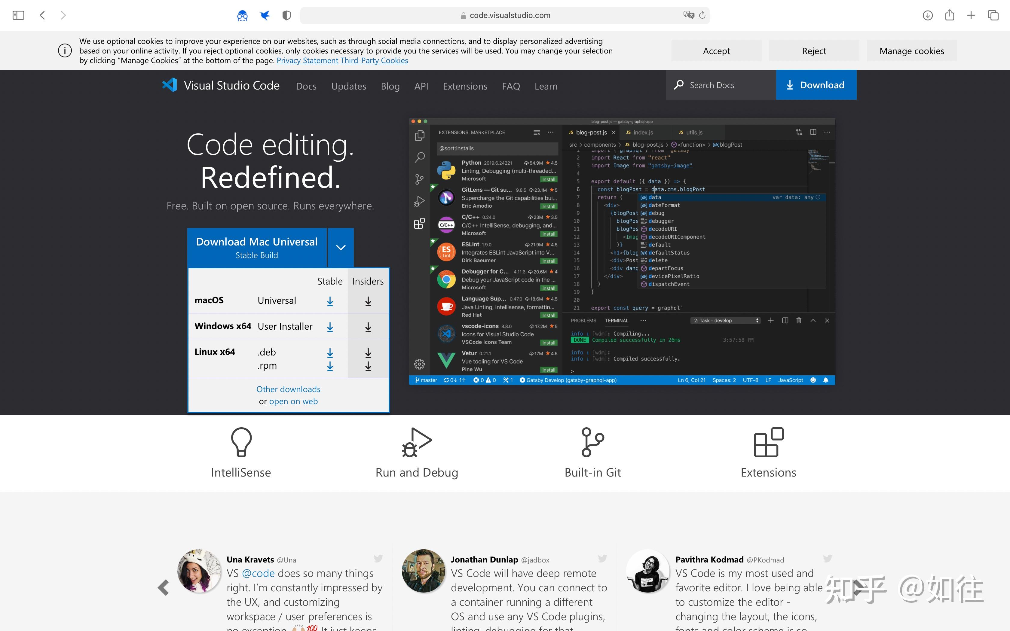Click the Visual Studio Code logo

point(169,85)
